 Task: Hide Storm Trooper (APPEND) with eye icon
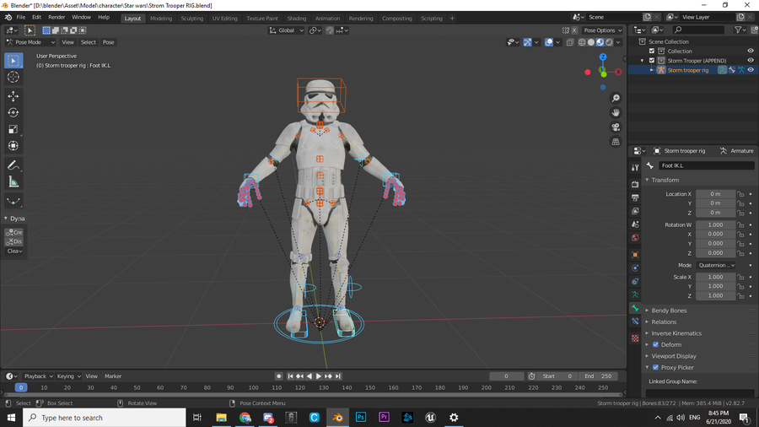click(x=751, y=61)
